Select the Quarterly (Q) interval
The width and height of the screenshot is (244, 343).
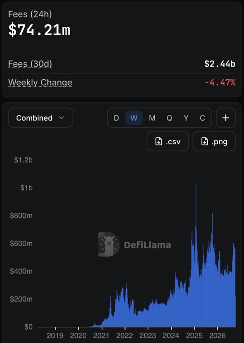click(169, 118)
